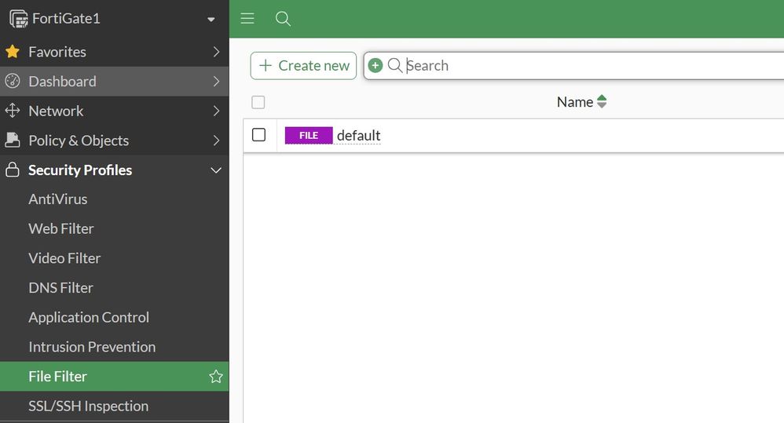784x423 pixels.
Task: Click the green plus filter icon
Action: pos(376,65)
